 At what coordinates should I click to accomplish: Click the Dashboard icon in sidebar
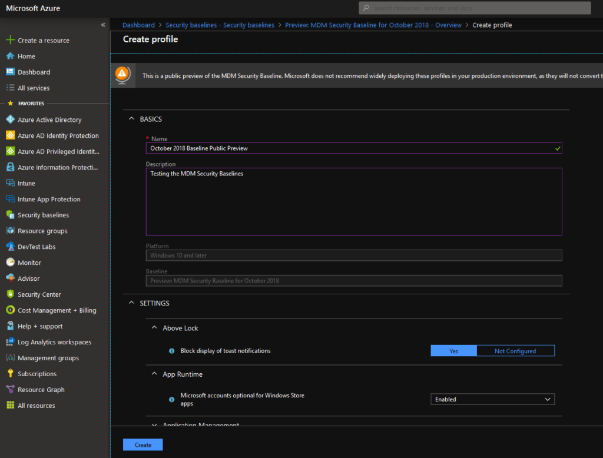[11, 72]
